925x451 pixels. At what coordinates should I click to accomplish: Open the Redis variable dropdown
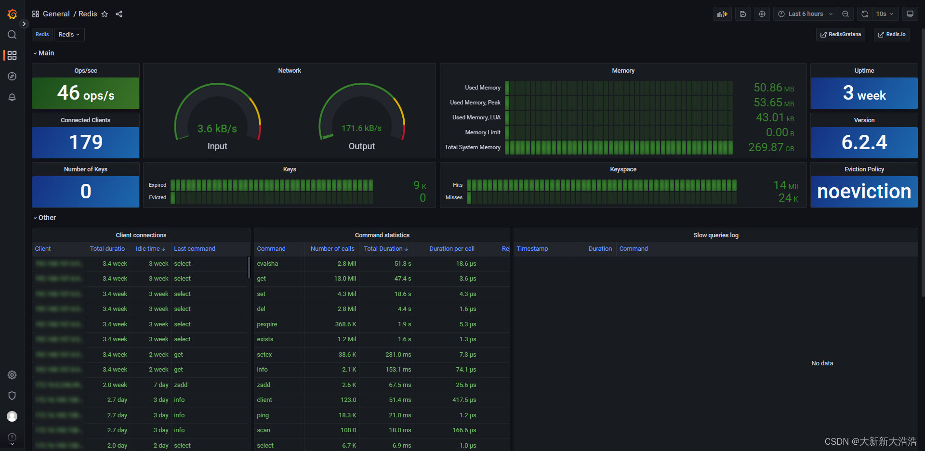pos(69,35)
